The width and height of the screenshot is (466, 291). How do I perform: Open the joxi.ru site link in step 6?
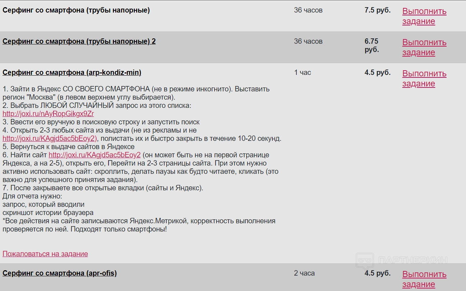click(x=94, y=155)
